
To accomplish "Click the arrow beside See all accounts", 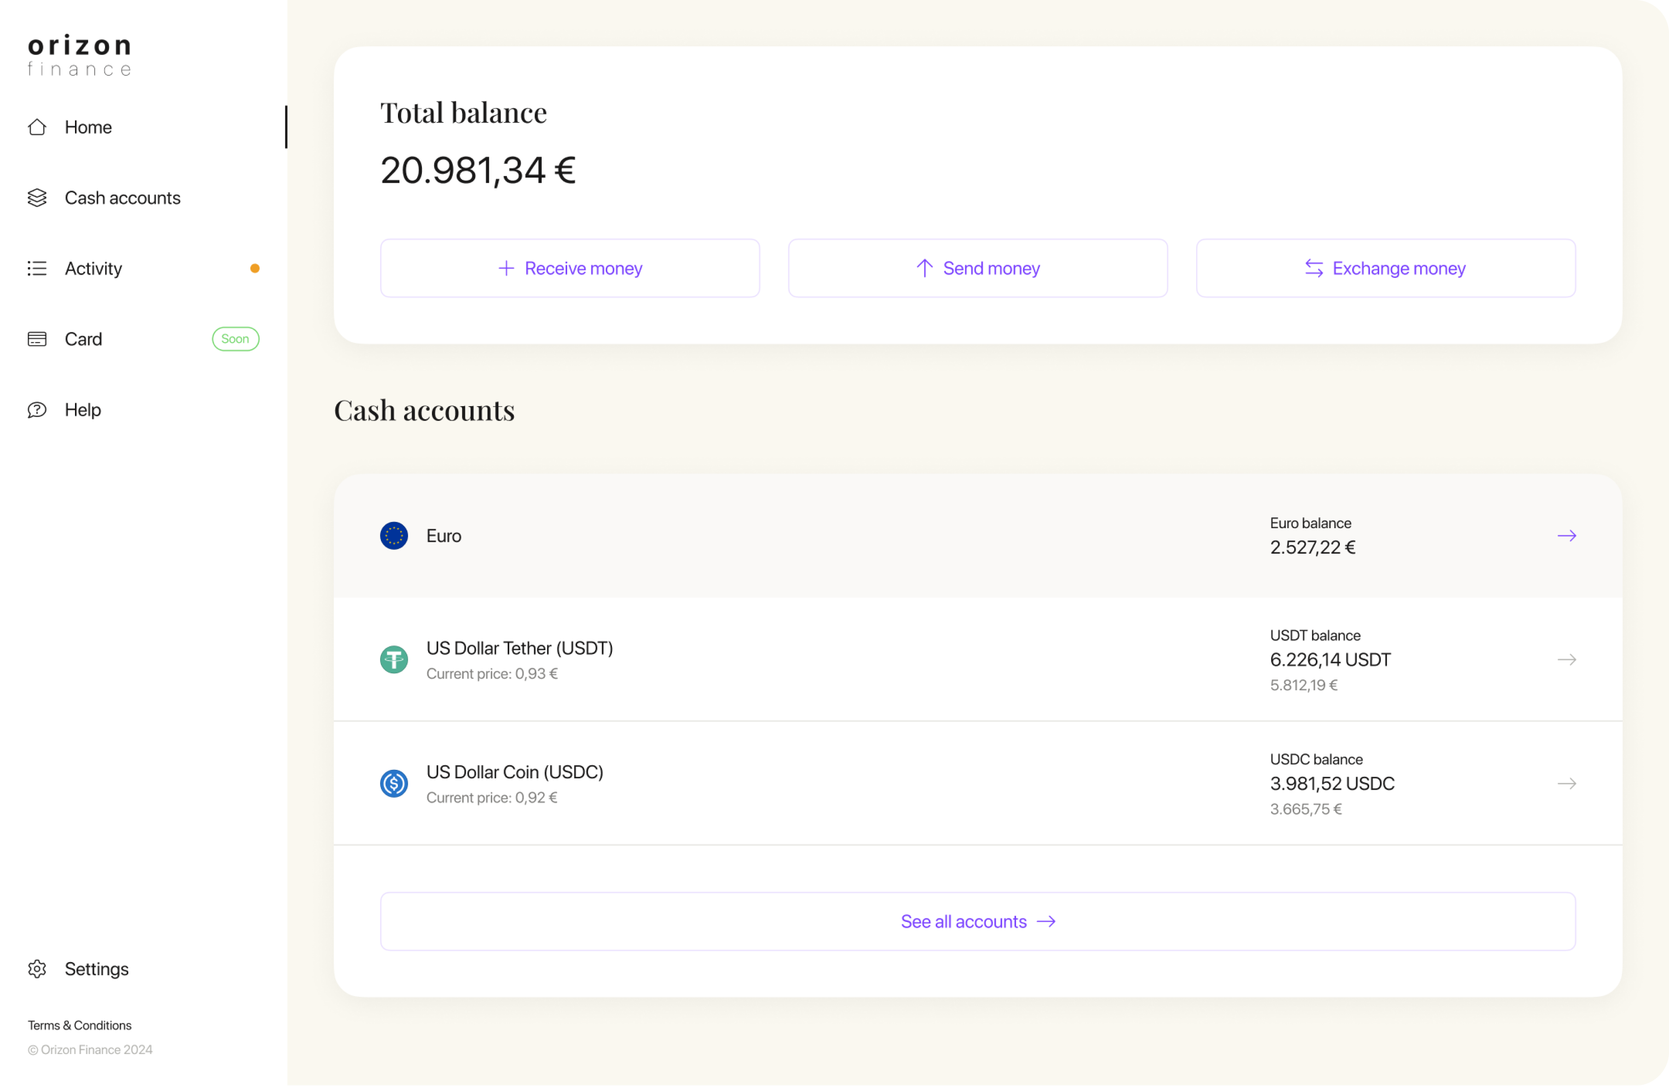I will (1046, 922).
